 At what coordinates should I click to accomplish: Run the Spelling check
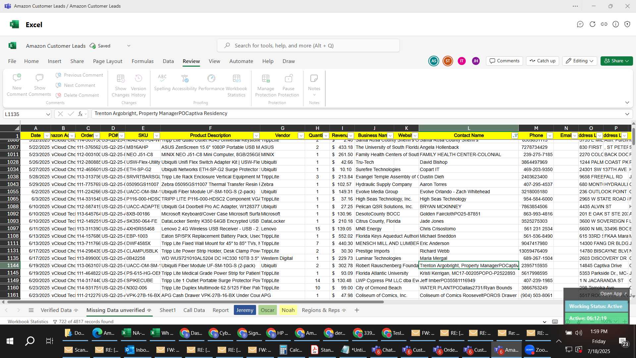[162, 82]
